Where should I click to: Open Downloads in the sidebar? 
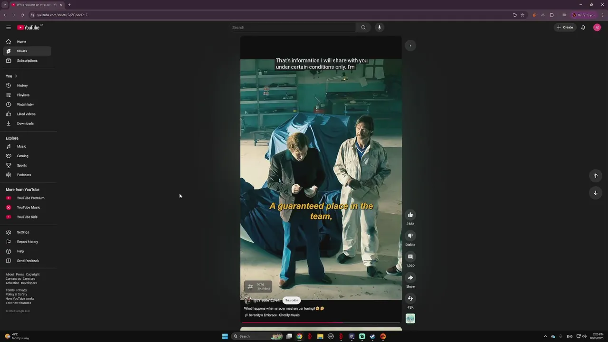(x=27, y=123)
